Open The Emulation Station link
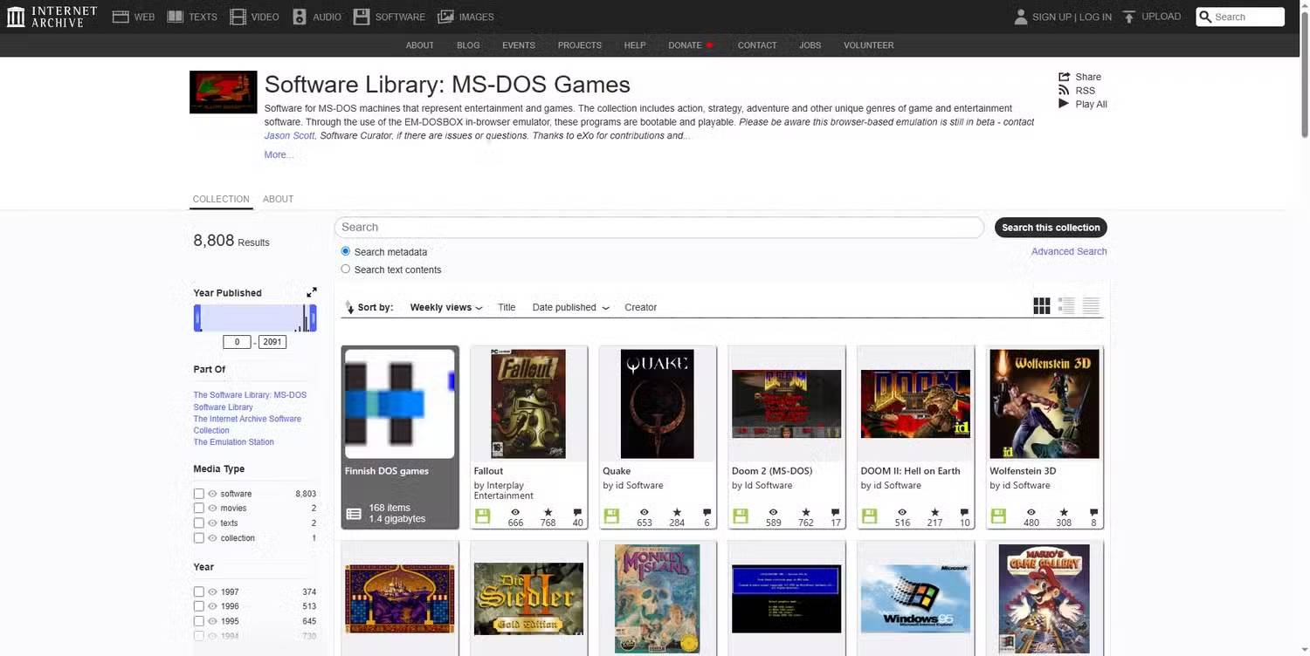 point(233,442)
